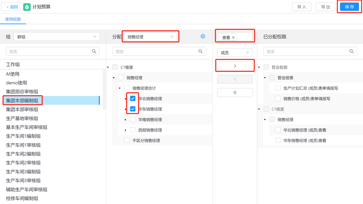363x204 pixels.
Task: Uncheck the 华北销售经理 checkbox
Action: tap(133, 98)
